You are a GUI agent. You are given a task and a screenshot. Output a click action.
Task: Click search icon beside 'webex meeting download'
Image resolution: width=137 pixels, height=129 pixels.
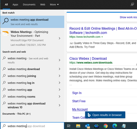4,69
